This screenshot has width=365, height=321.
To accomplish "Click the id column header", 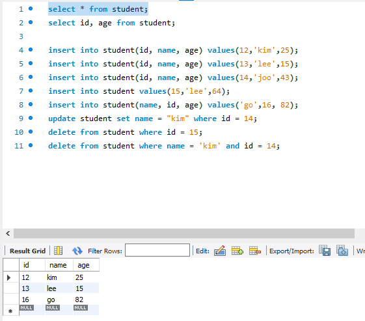I will (x=26, y=265).
